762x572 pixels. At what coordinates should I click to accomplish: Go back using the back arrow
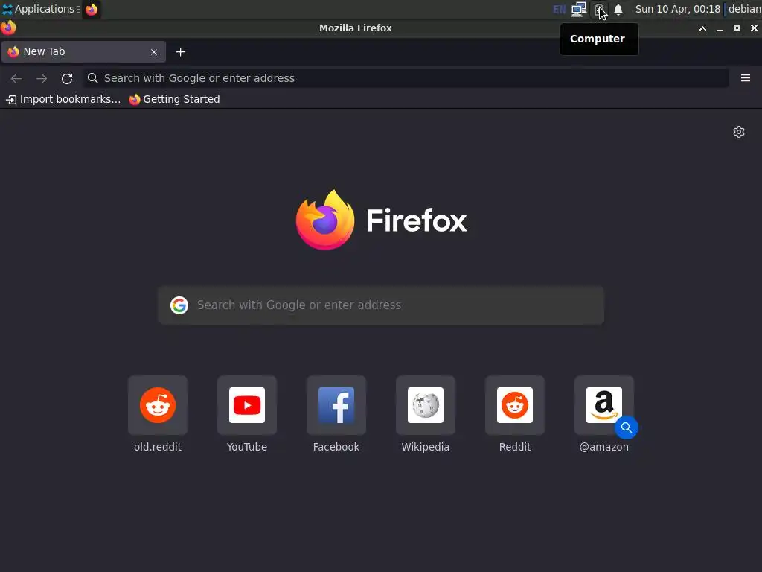[16, 78]
